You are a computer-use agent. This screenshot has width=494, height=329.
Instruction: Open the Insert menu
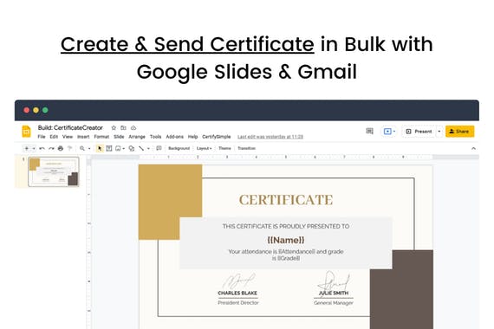click(x=83, y=137)
